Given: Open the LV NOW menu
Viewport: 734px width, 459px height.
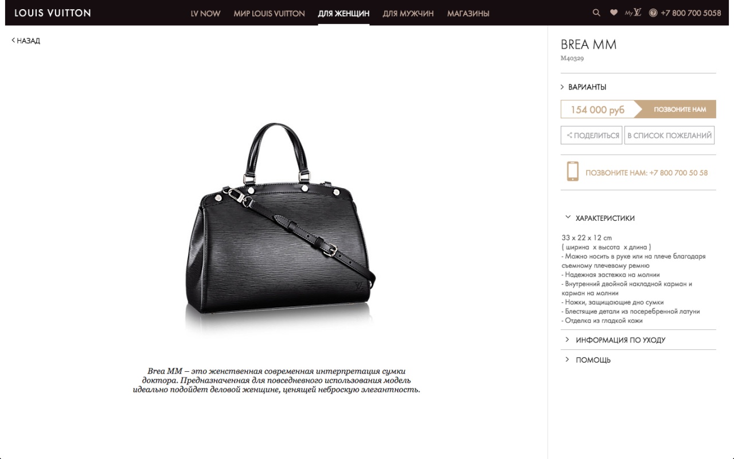Looking at the screenshot, I should coord(205,13).
